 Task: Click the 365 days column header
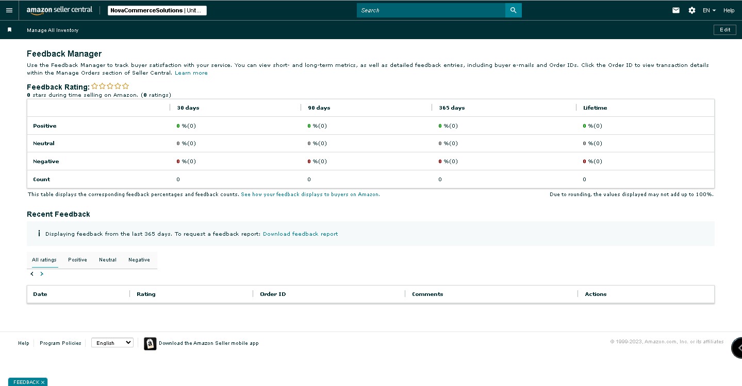(452, 108)
